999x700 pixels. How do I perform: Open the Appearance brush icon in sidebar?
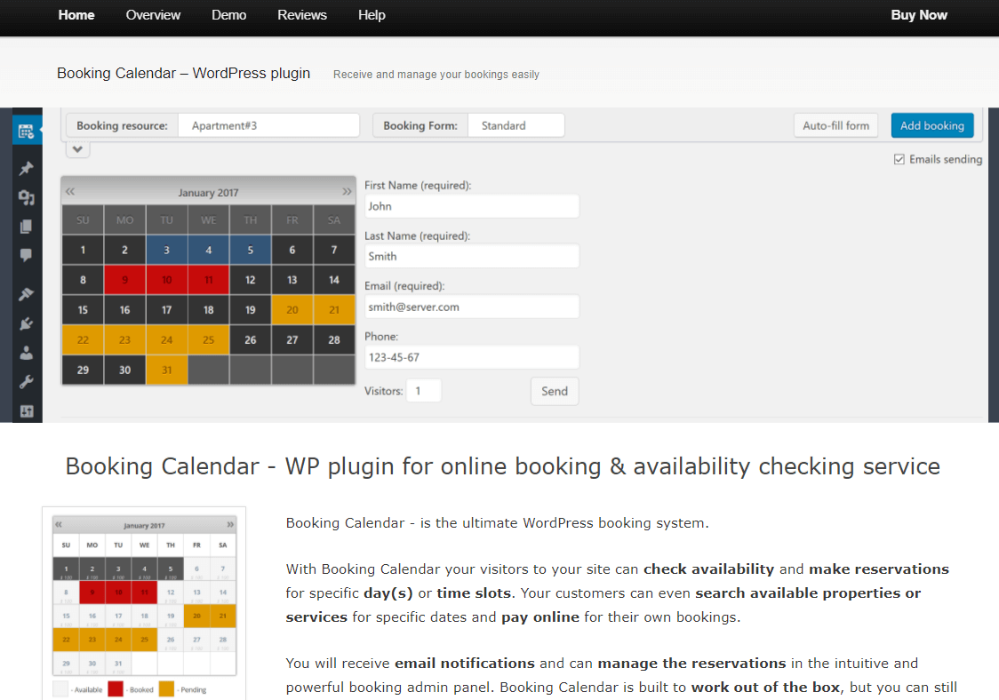(x=26, y=294)
